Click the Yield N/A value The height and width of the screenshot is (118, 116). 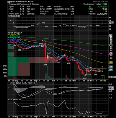(72, 12)
